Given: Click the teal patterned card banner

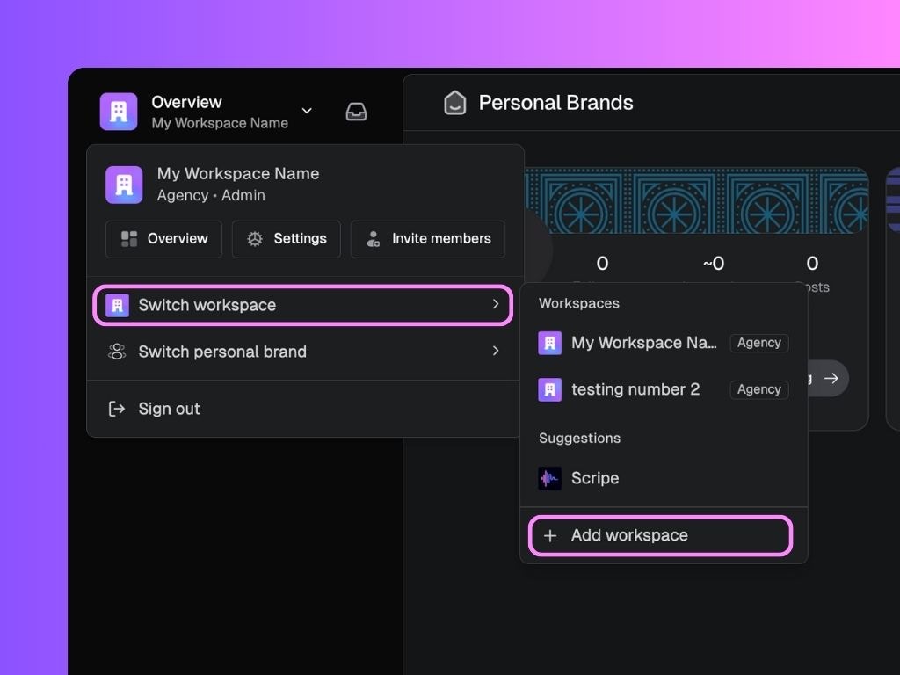Looking at the screenshot, I should (x=696, y=200).
